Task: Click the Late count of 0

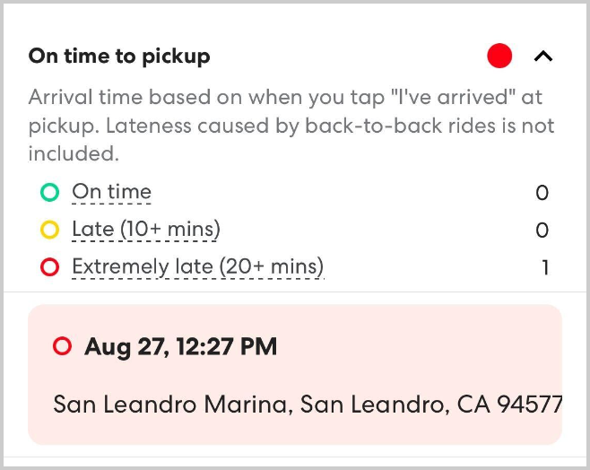Action: (x=542, y=231)
